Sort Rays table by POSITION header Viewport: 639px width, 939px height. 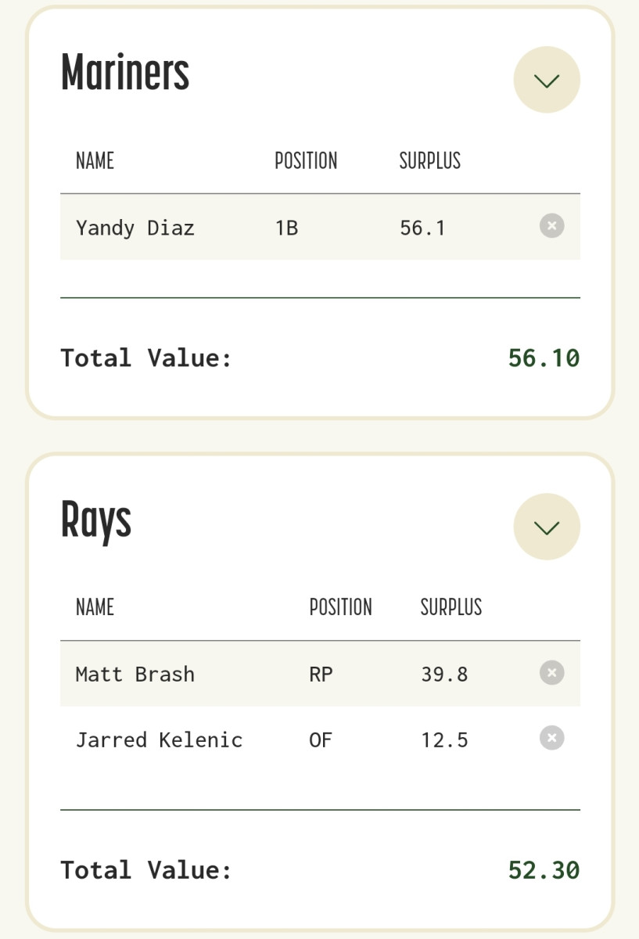340,606
